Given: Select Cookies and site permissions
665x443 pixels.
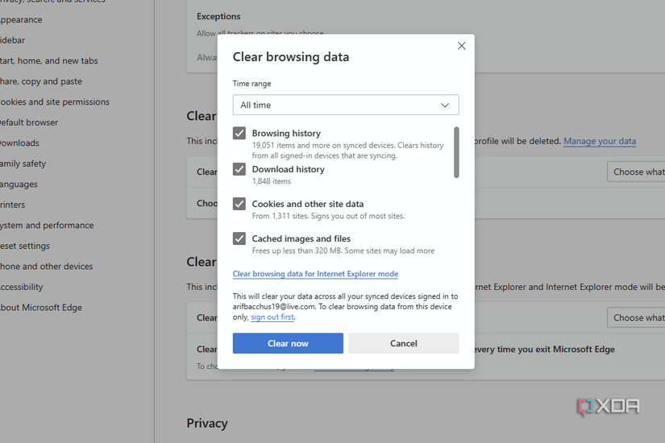Looking at the screenshot, I should point(55,102).
